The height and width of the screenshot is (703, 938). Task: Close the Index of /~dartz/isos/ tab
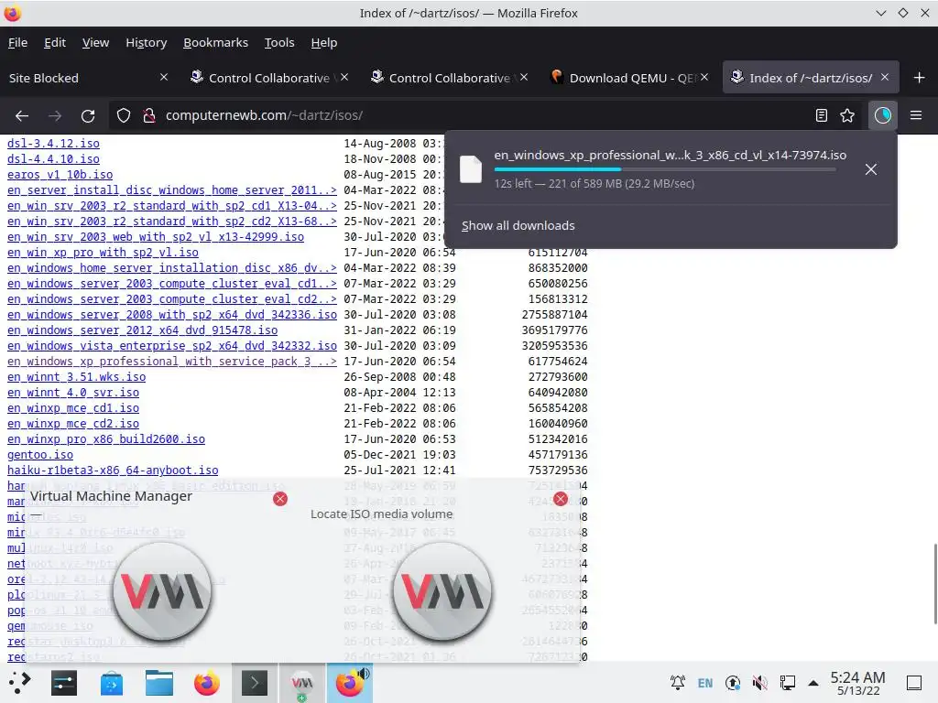(885, 77)
